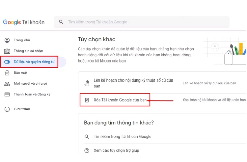This screenshot has height=162, width=247.
Task: Click the Mọi người và chia sẻ people icon
Action: click(7, 83)
